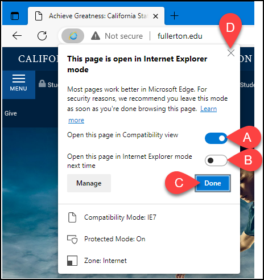Select the Achieve Greatness: California State tab
Viewport: 264px width, 280px height.
[96, 16]
